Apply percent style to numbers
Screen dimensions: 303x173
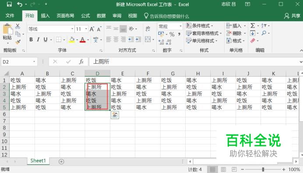(172, 35)
